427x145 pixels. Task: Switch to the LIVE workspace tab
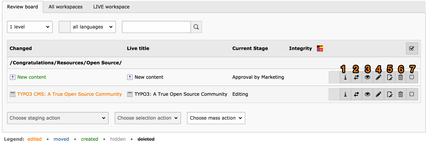click(111, 7)
